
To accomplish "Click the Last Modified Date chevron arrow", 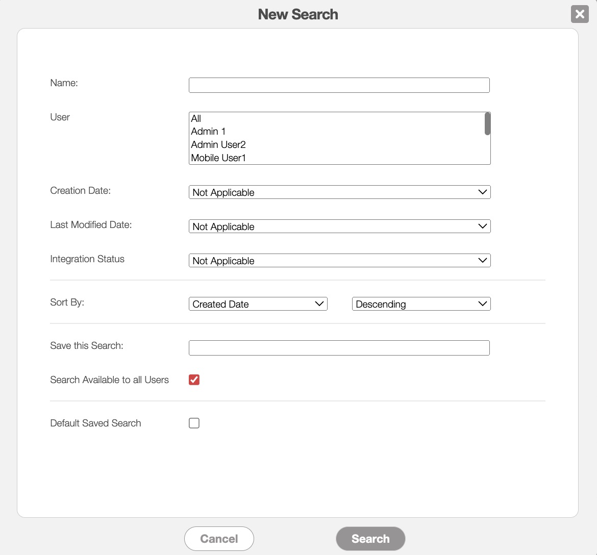I will coord(483,226).
